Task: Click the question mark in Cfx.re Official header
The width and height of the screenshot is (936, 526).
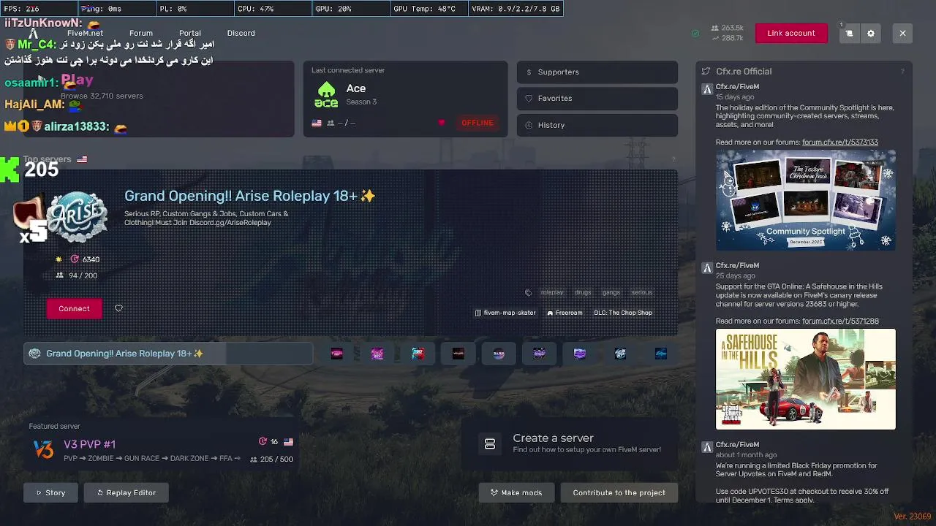Action: 902,72
